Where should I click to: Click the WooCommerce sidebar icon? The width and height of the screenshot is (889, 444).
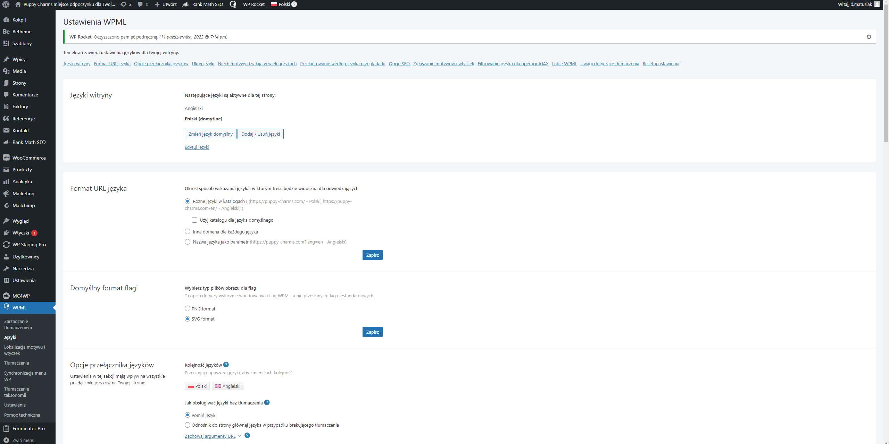click(x=6, y=158)
